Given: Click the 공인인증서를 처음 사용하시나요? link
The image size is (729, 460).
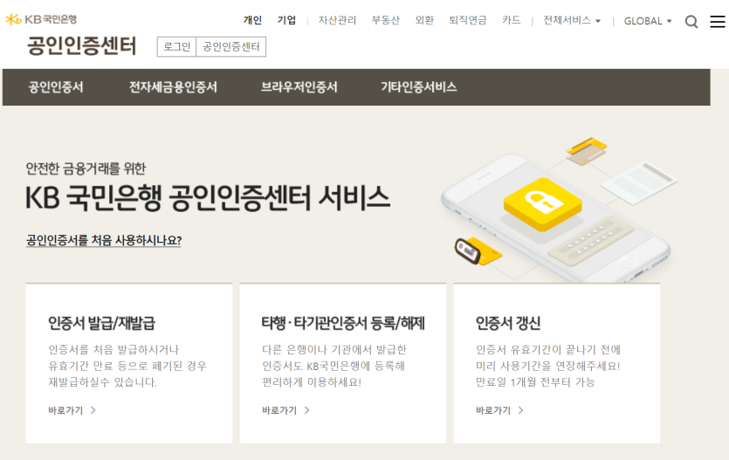Looking at the screenshot, I should [x=104, y=240].
